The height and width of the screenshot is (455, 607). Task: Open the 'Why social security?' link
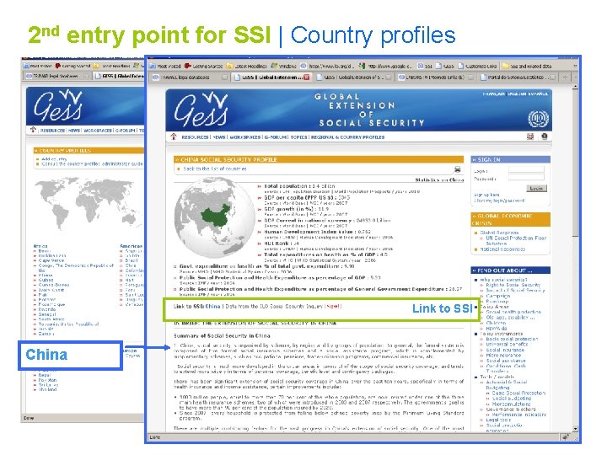tap(503, 280)
